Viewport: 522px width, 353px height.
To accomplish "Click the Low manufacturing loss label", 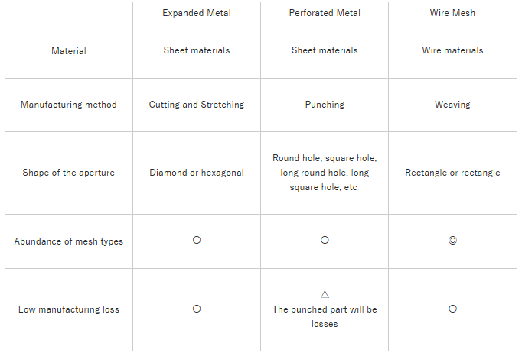I will pos(69,309).
